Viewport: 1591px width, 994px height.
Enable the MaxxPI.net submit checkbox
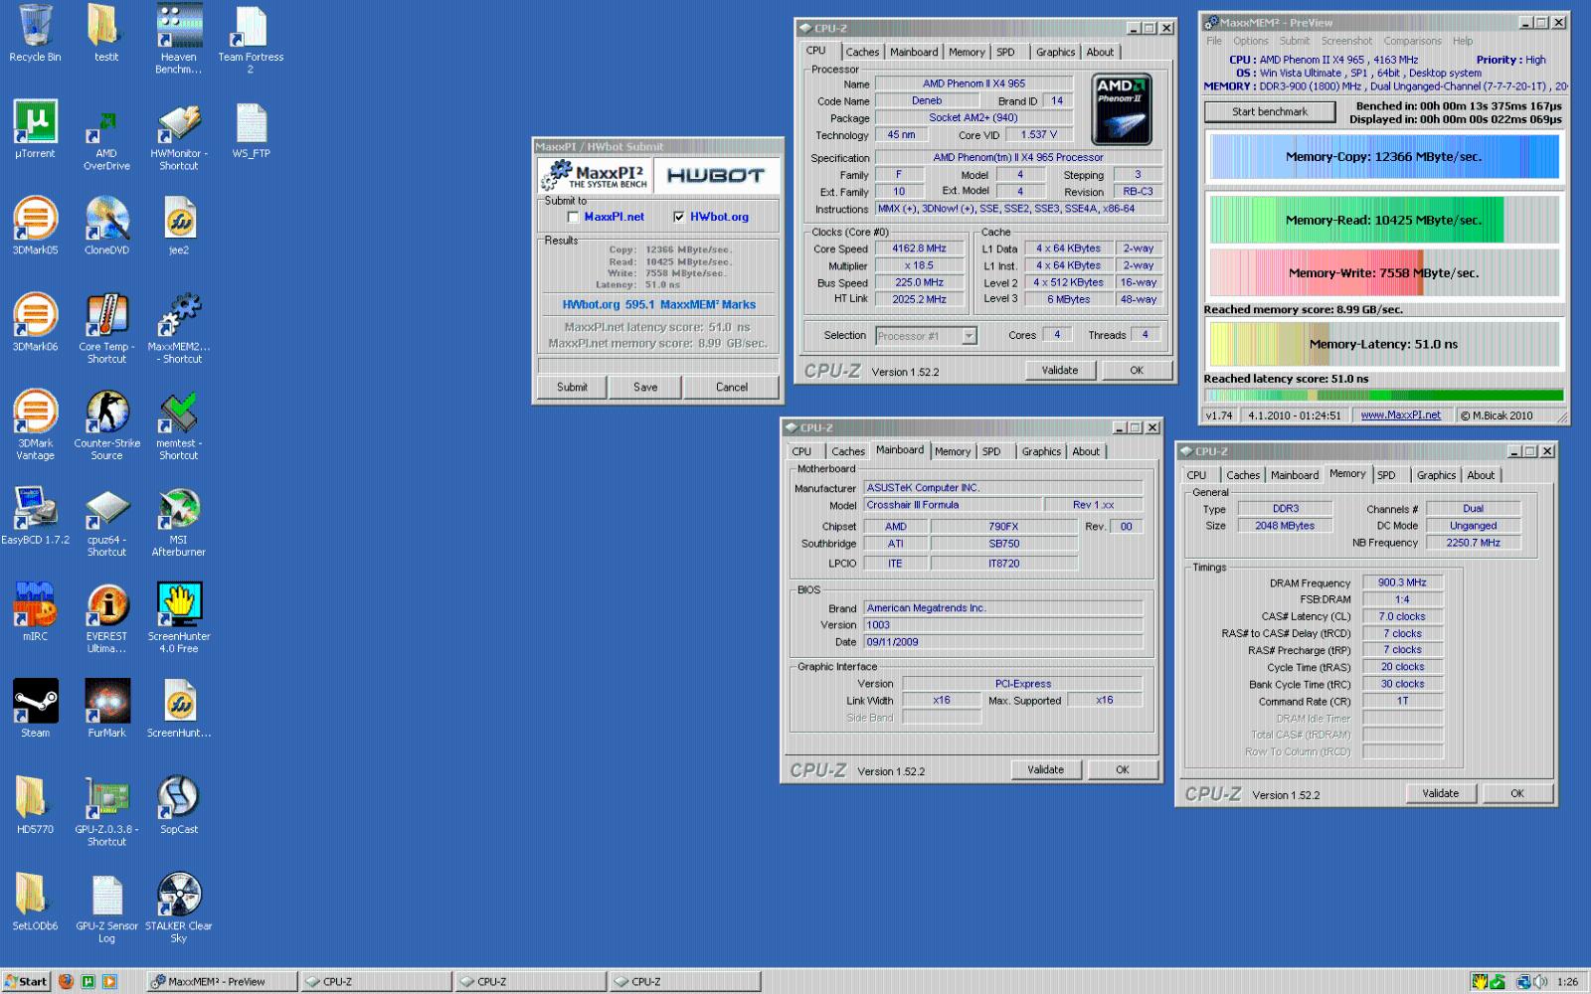click(573, 217)
